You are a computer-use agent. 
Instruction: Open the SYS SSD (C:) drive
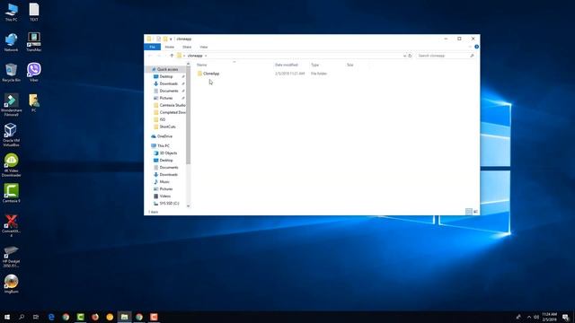click(x=169, y=204)
